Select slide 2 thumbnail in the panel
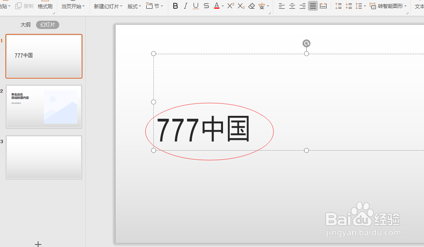 (x=44, y=107)
